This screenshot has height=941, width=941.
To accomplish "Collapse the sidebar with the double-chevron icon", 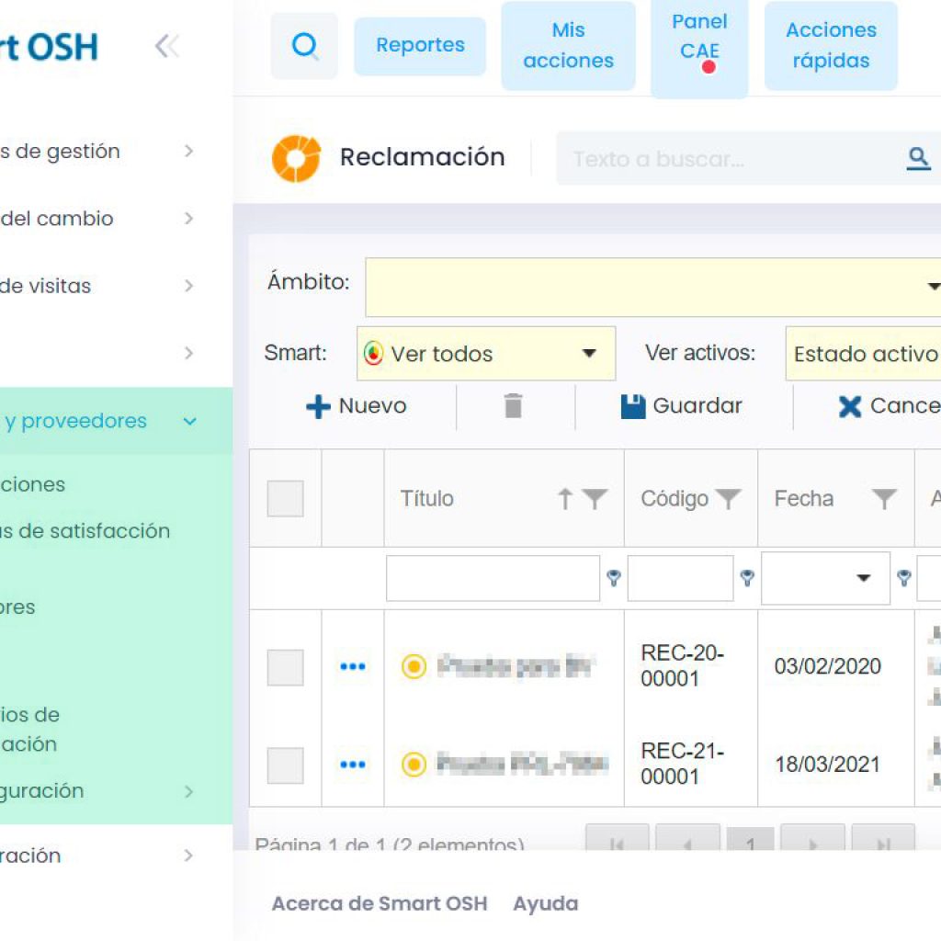I will coord(167,46).
